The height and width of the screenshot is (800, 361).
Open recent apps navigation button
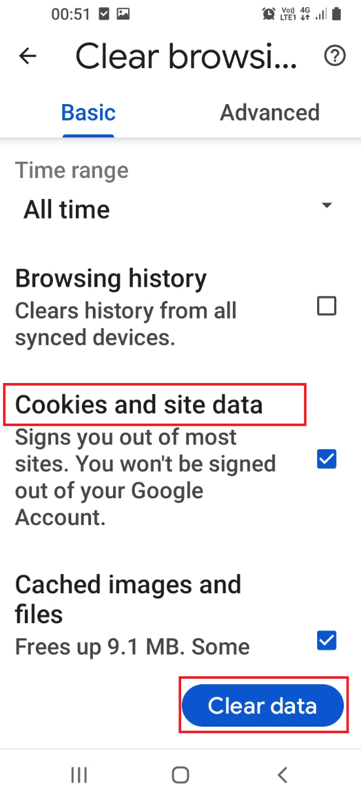click(79, 775)
